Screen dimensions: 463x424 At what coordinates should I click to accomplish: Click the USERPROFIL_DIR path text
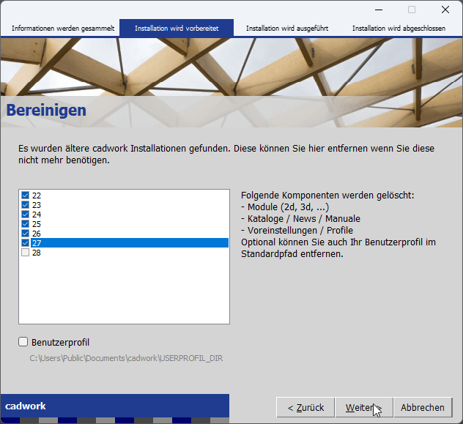click(126, 358)
